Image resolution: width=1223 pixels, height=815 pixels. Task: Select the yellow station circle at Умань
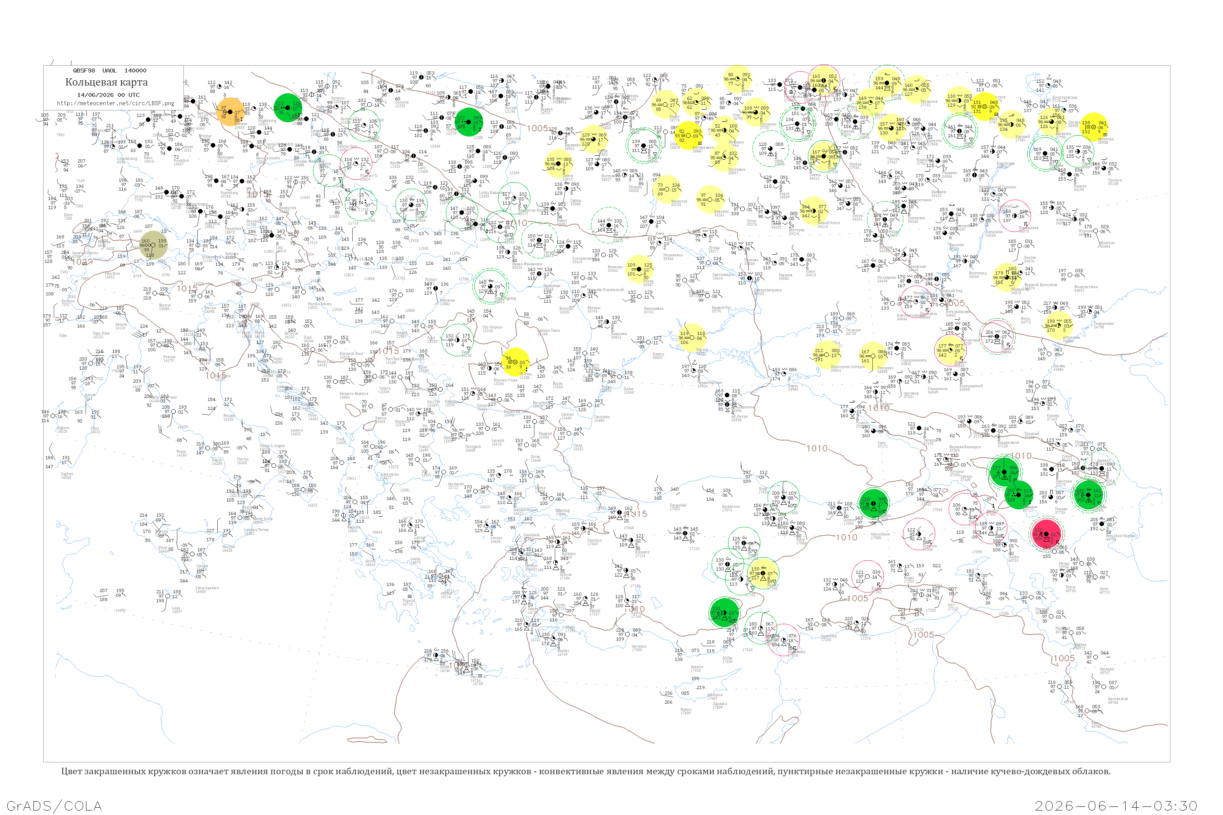pos(640,269)
